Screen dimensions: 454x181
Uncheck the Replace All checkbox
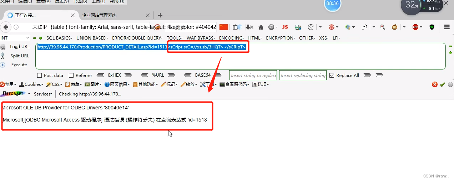coord(332,75)
